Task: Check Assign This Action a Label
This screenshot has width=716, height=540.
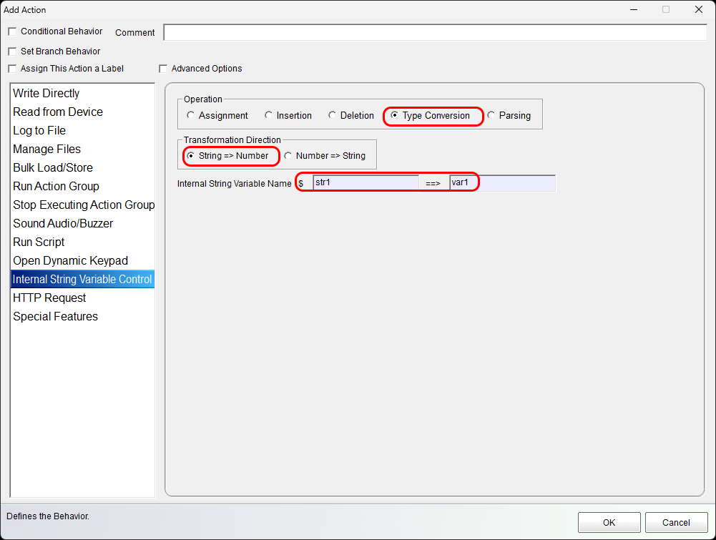Action: click(x=12, y=69)
